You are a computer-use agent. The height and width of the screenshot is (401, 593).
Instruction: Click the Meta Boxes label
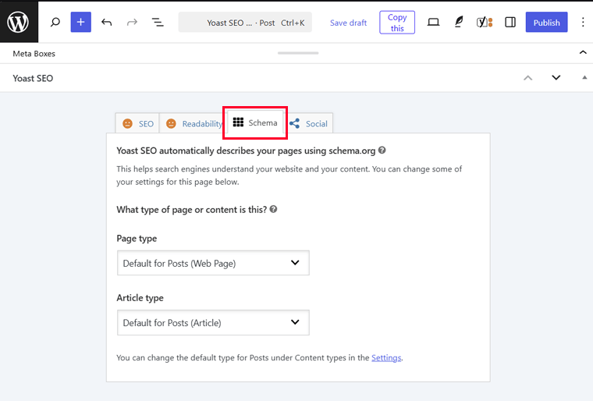[34, 53]
